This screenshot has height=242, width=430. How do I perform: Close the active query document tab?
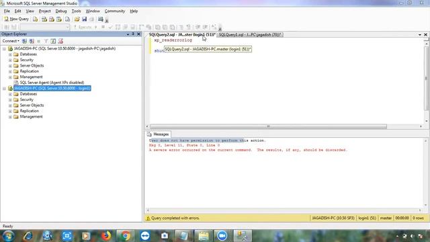pyautogui.click(x=425, y=35)
